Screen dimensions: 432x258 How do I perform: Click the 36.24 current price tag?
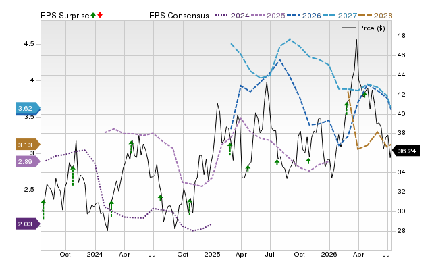tap(406, 151)
